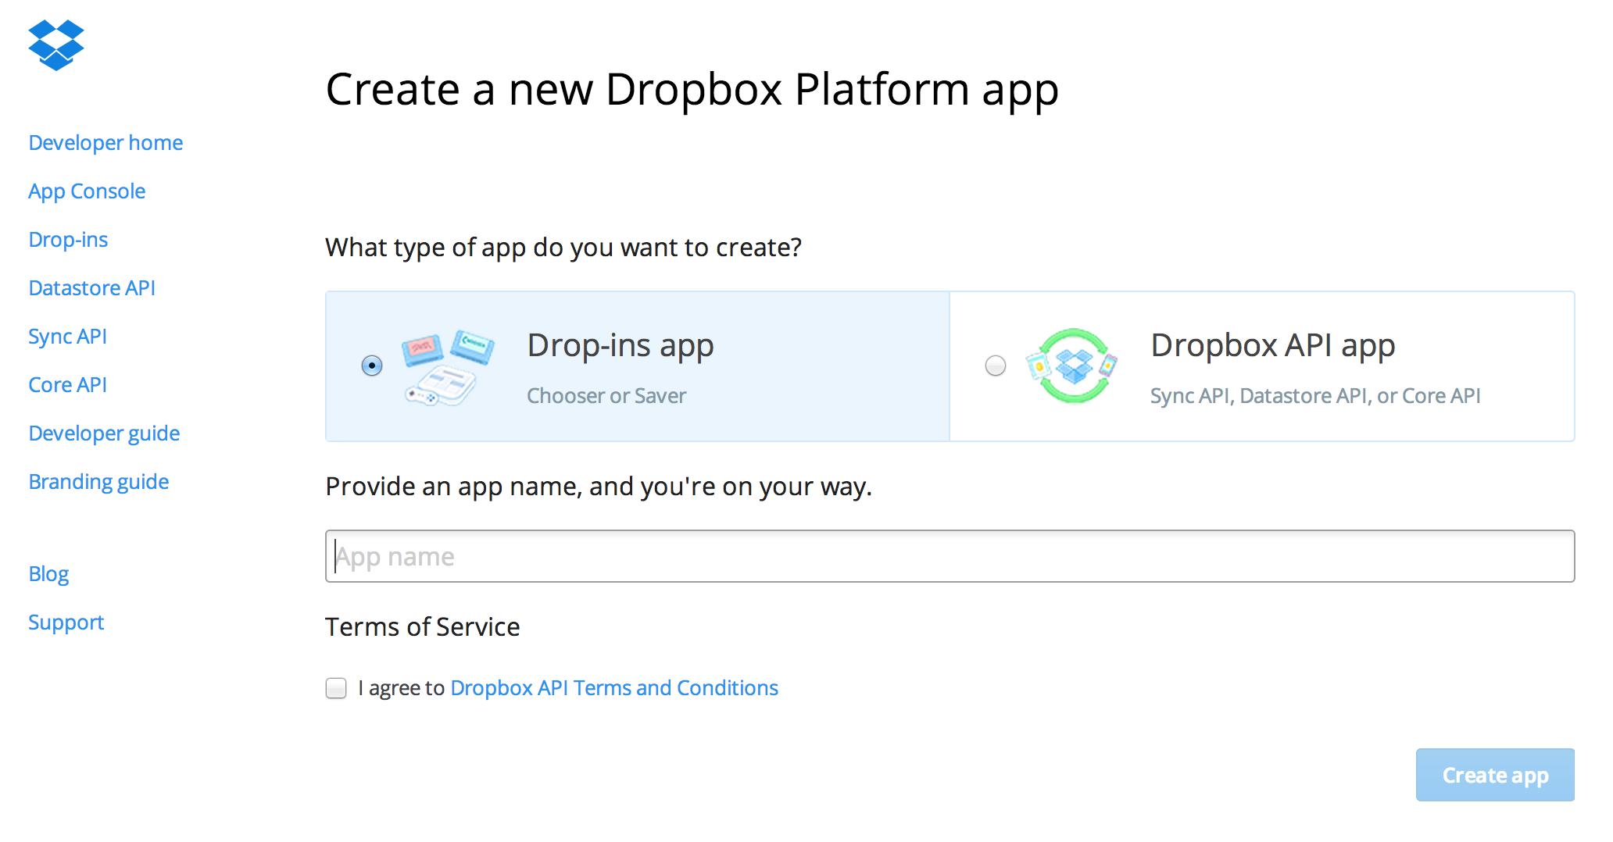Image resolution: width=1613 pixels, height=842 pixels.
Task: Click 'Sync API, Datastore API, or Core API' text
Action: coord(1315,396)
